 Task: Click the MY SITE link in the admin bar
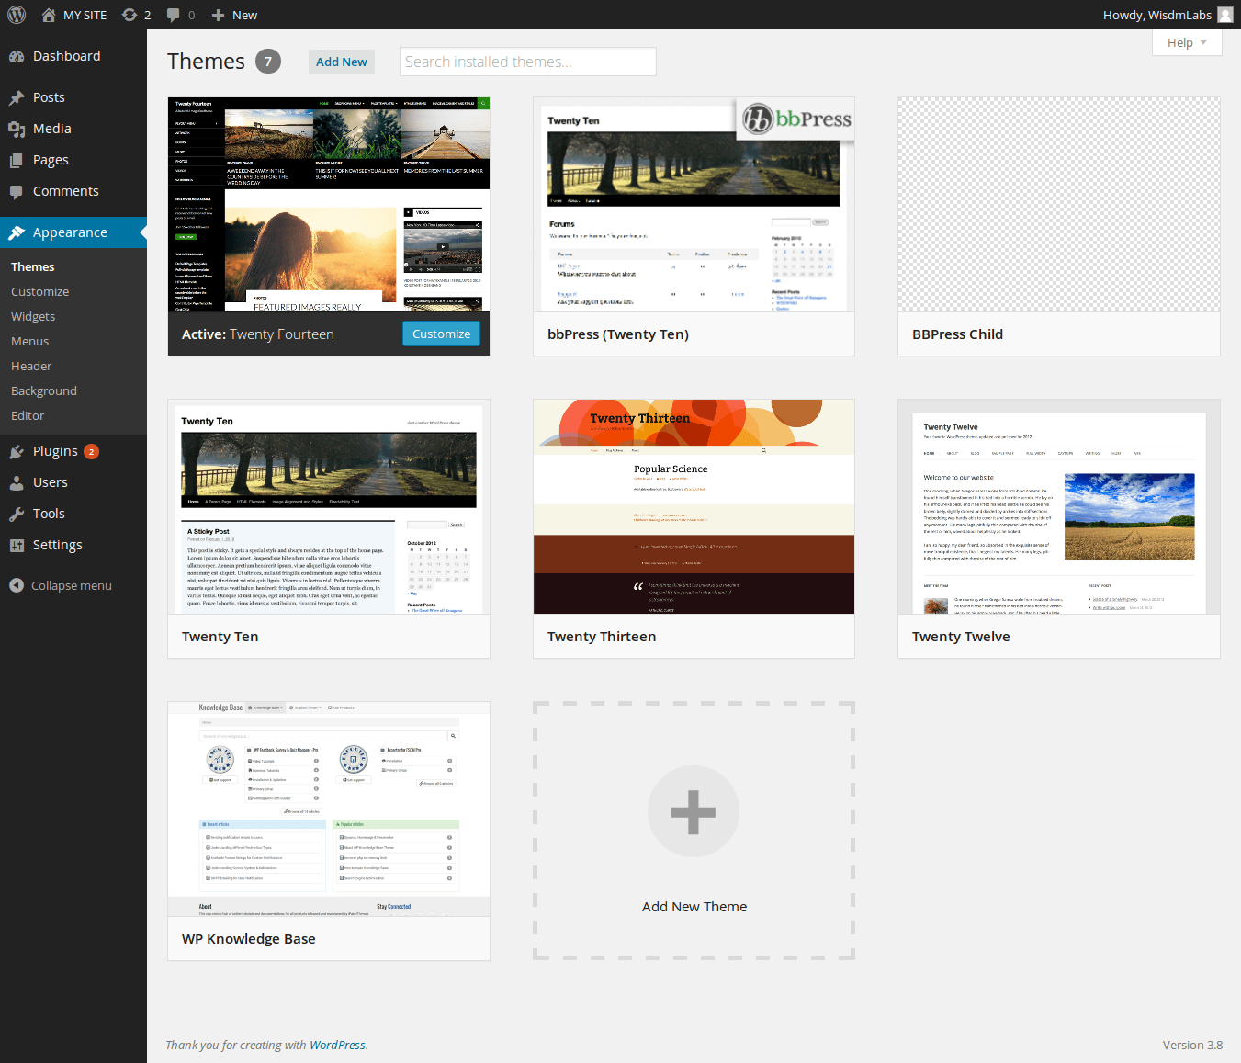pos(85,15)
